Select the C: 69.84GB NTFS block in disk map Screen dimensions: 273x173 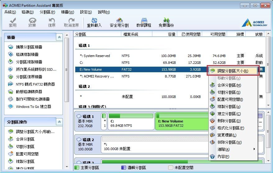click(131, 121)
